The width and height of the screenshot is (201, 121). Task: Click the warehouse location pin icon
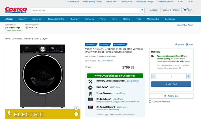coord(6,28)
